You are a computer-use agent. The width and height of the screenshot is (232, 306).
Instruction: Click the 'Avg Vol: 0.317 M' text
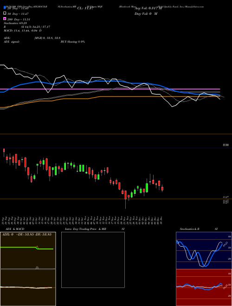click(x=148, y=8)
